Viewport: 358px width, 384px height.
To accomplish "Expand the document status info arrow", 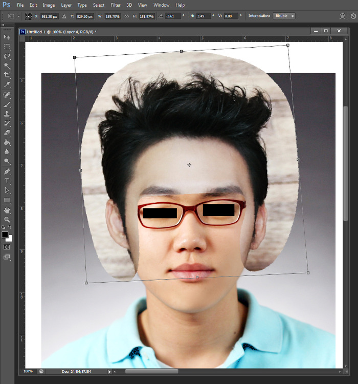I will point(109,371).
